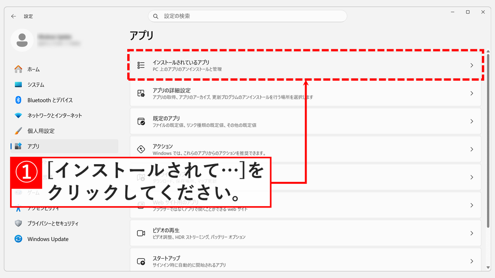Image resolution: width=495 pixels, height=278 pixels.
Task: Click 'サインイン時に自動的に開始されるアプリ' description
Action: click(x=189, y=265)
